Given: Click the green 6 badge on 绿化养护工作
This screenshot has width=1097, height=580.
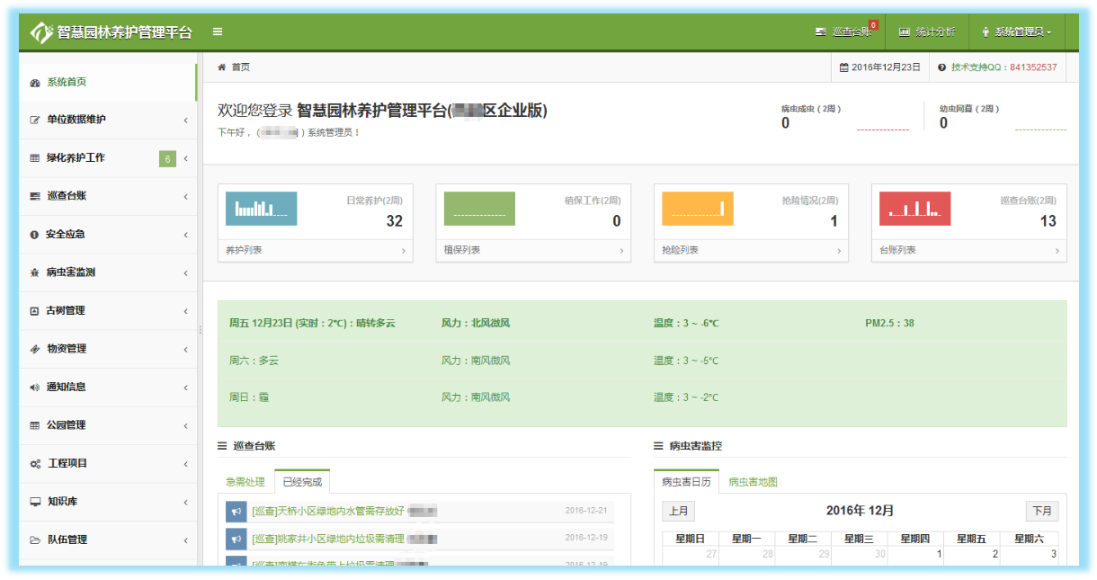Looking at the screenshot, I should tap(167, 159).
